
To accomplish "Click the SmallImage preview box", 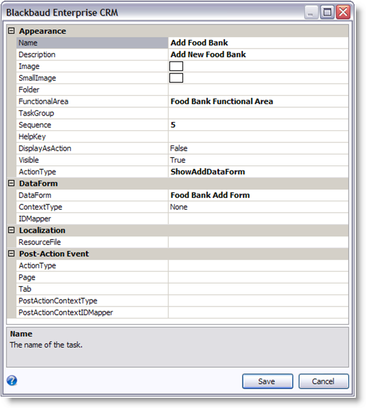I will [x=176, y=78].
